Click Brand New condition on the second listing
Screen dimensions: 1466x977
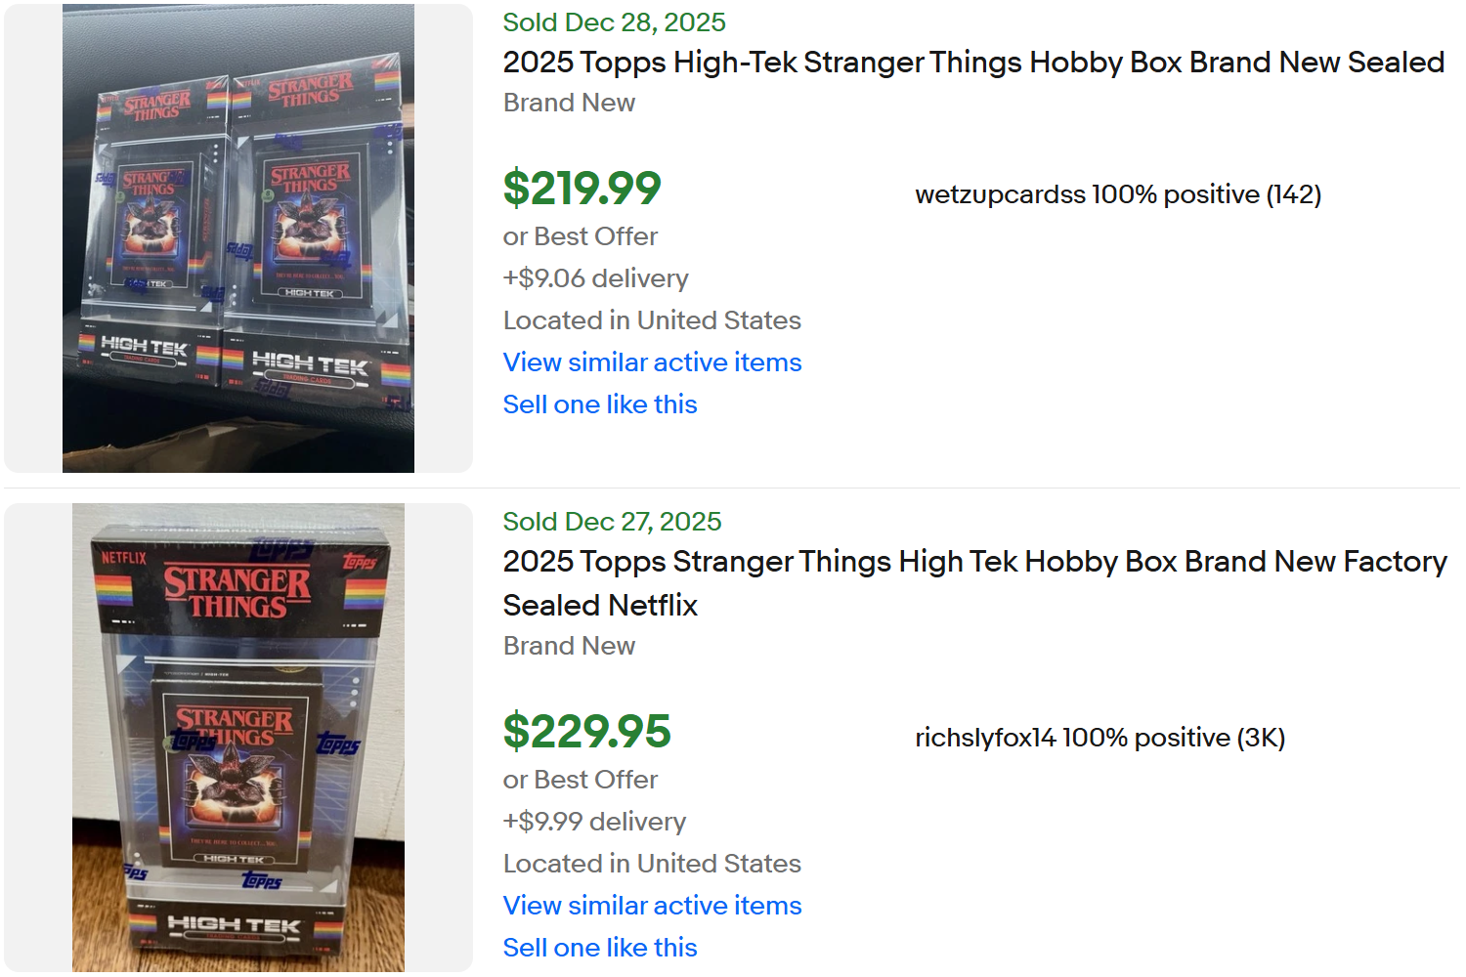click(x=569, y=646)
